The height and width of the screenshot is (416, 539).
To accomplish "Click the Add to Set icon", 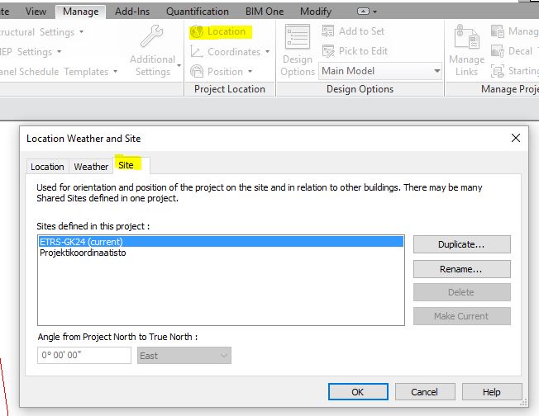I will click(328, 31).
